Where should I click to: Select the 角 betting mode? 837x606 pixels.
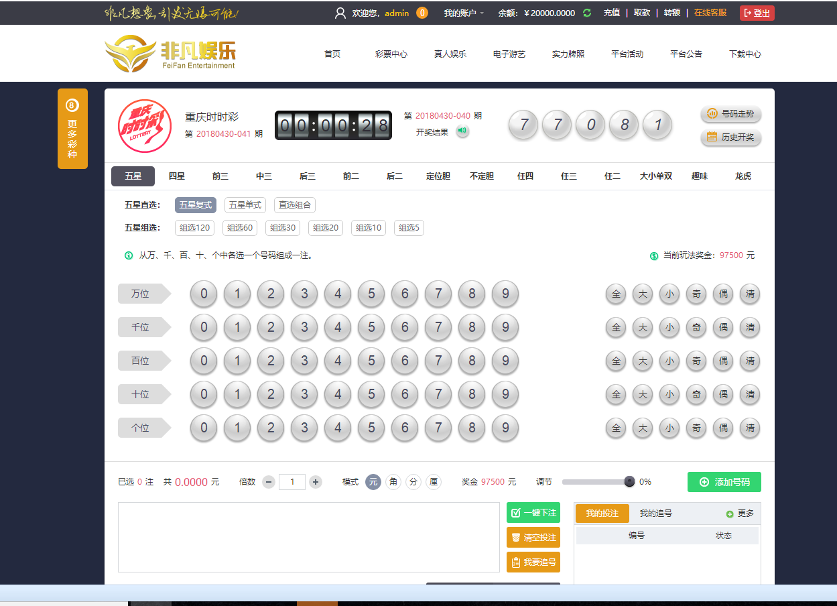tap(393, 481)
